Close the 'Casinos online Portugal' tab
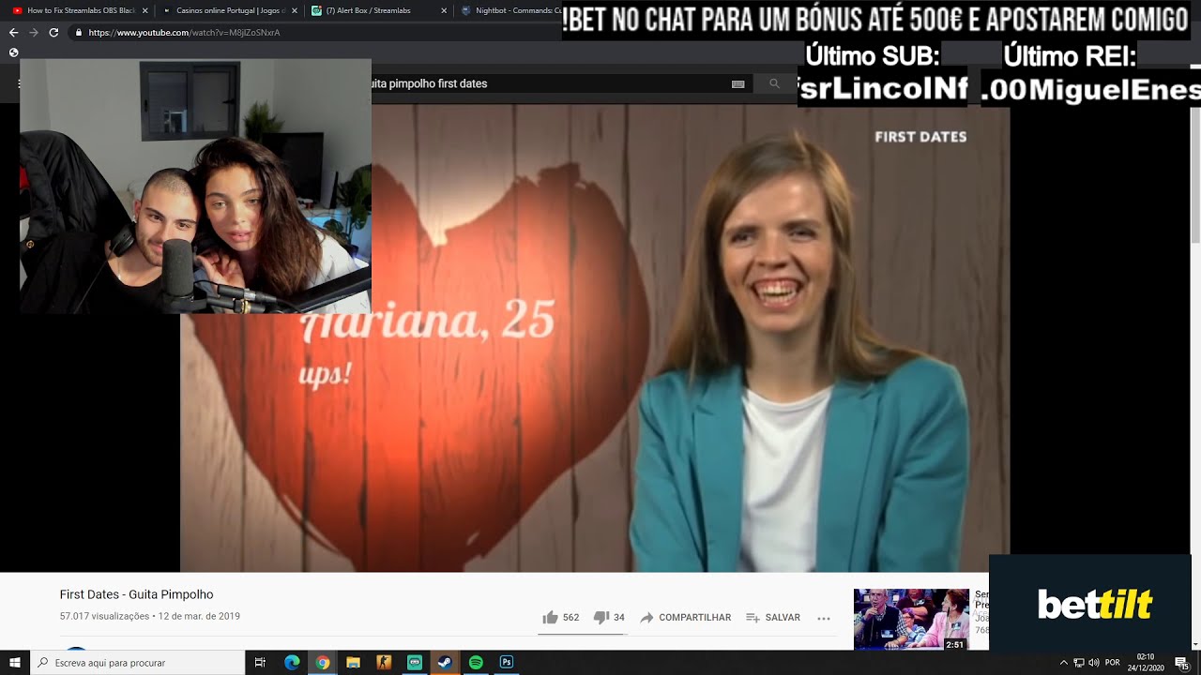This screenshot has width=1201, height=675. [295, 10]
